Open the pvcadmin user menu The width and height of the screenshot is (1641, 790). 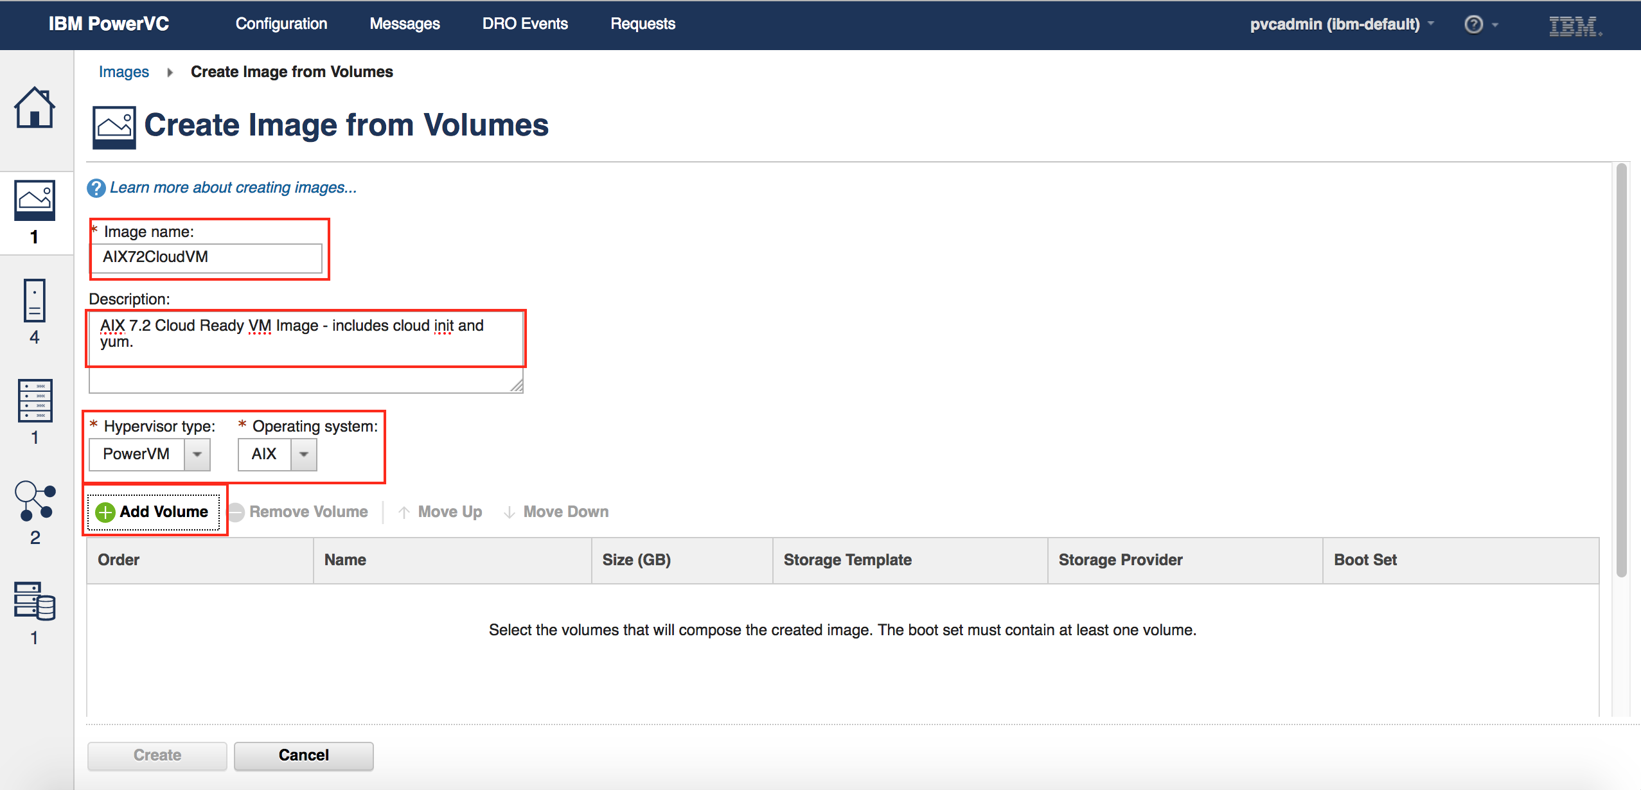(1342, 24)
